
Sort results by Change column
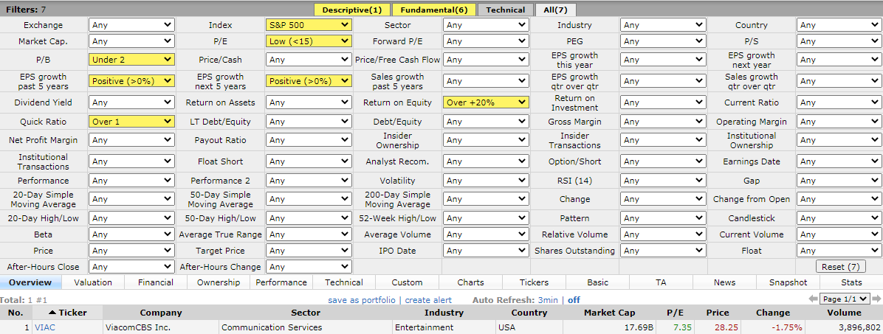pyautogui.click(x=773, y=313)
